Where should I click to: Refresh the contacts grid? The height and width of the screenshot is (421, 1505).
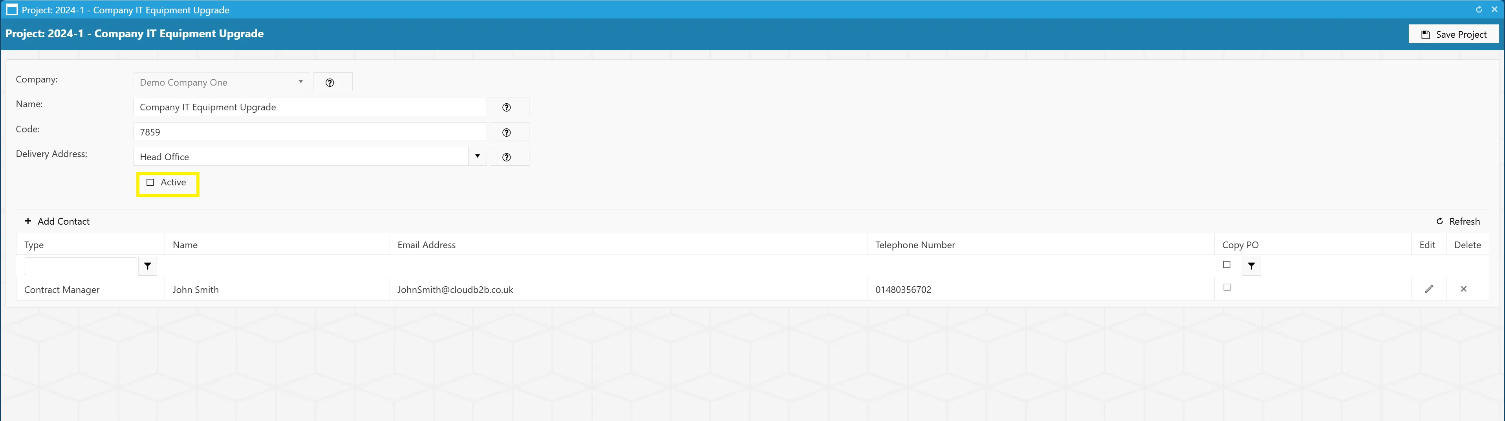click(1458, 221)
